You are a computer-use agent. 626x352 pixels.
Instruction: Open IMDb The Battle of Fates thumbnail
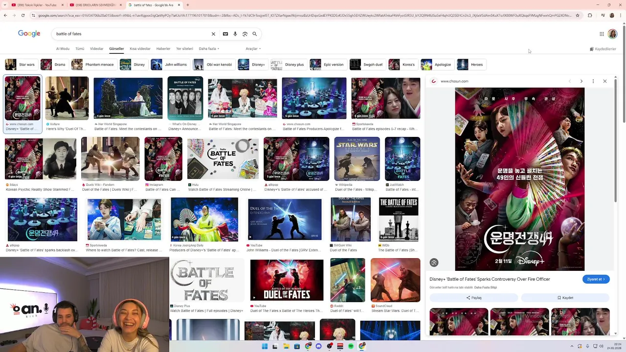pyautogui.click(x=399, y=220)
